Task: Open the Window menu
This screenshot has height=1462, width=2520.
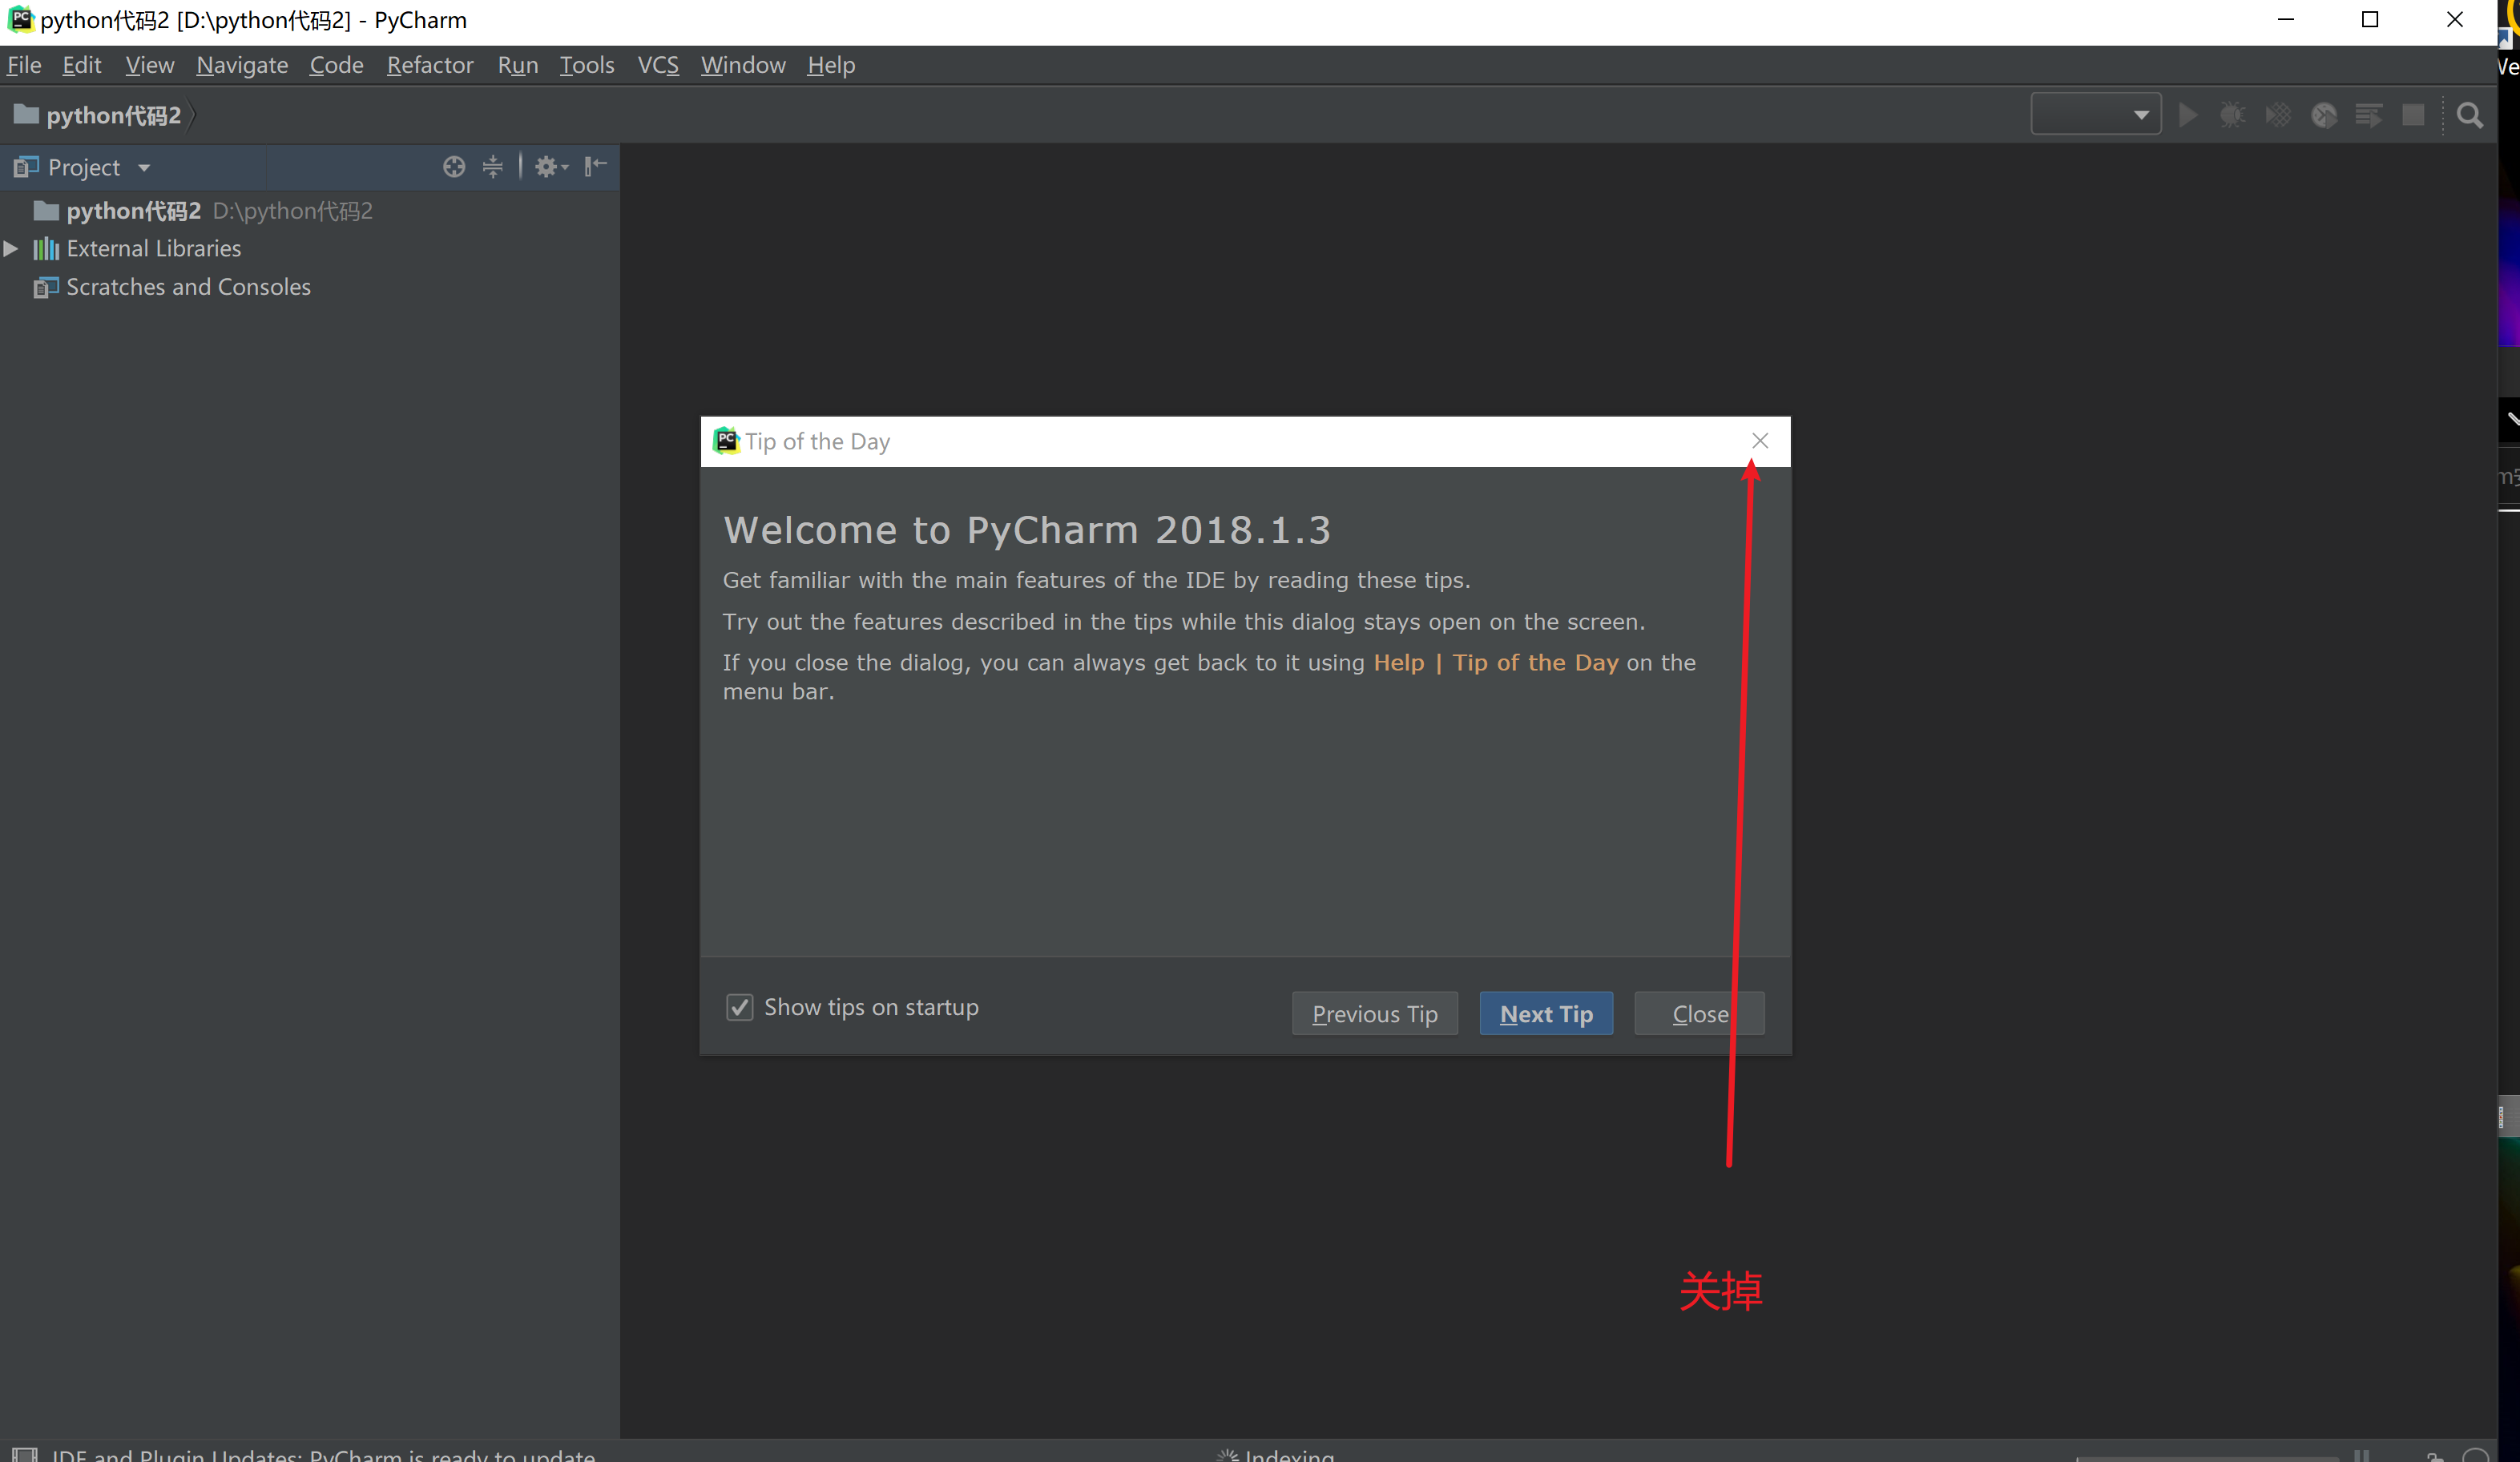Action: [743, 65]
